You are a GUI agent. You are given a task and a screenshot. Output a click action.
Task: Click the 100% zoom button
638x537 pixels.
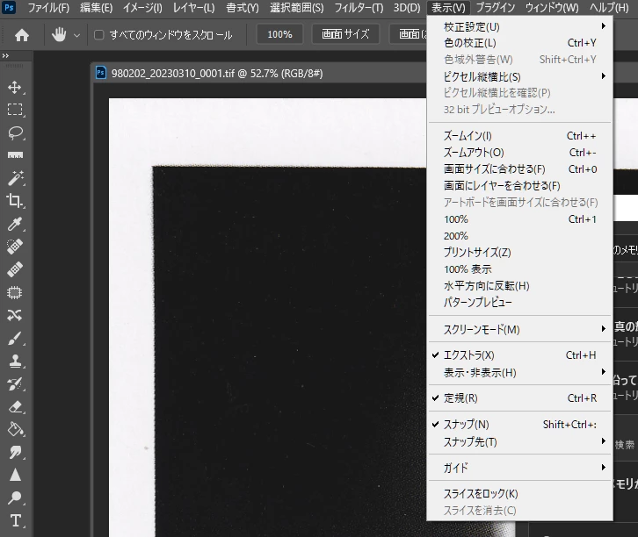click(x=280, y=34)
